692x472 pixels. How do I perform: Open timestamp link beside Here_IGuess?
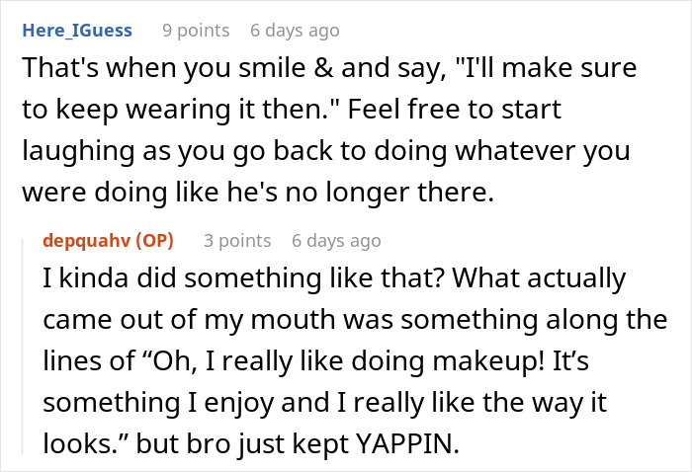pyautogui.click(x=295, y=31)
